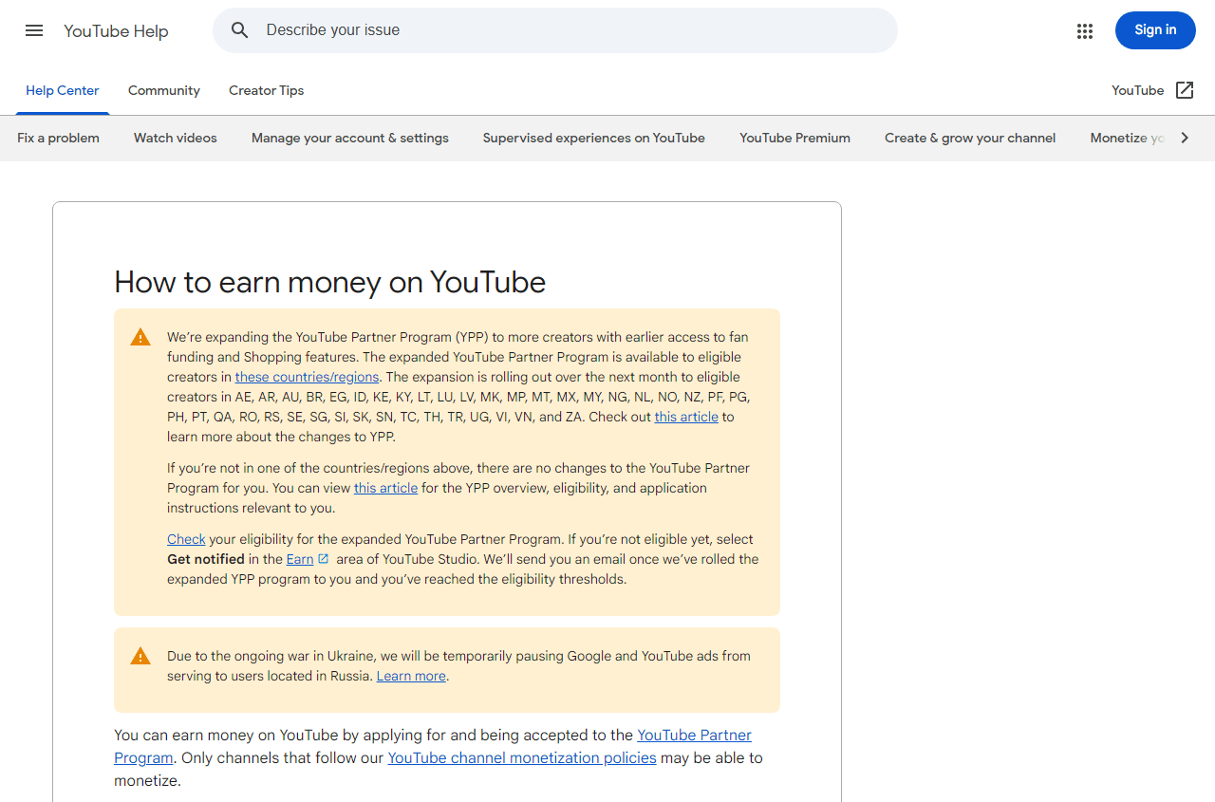Open this article link about YPP changes
1215x802 pixels.
point(686,417)
